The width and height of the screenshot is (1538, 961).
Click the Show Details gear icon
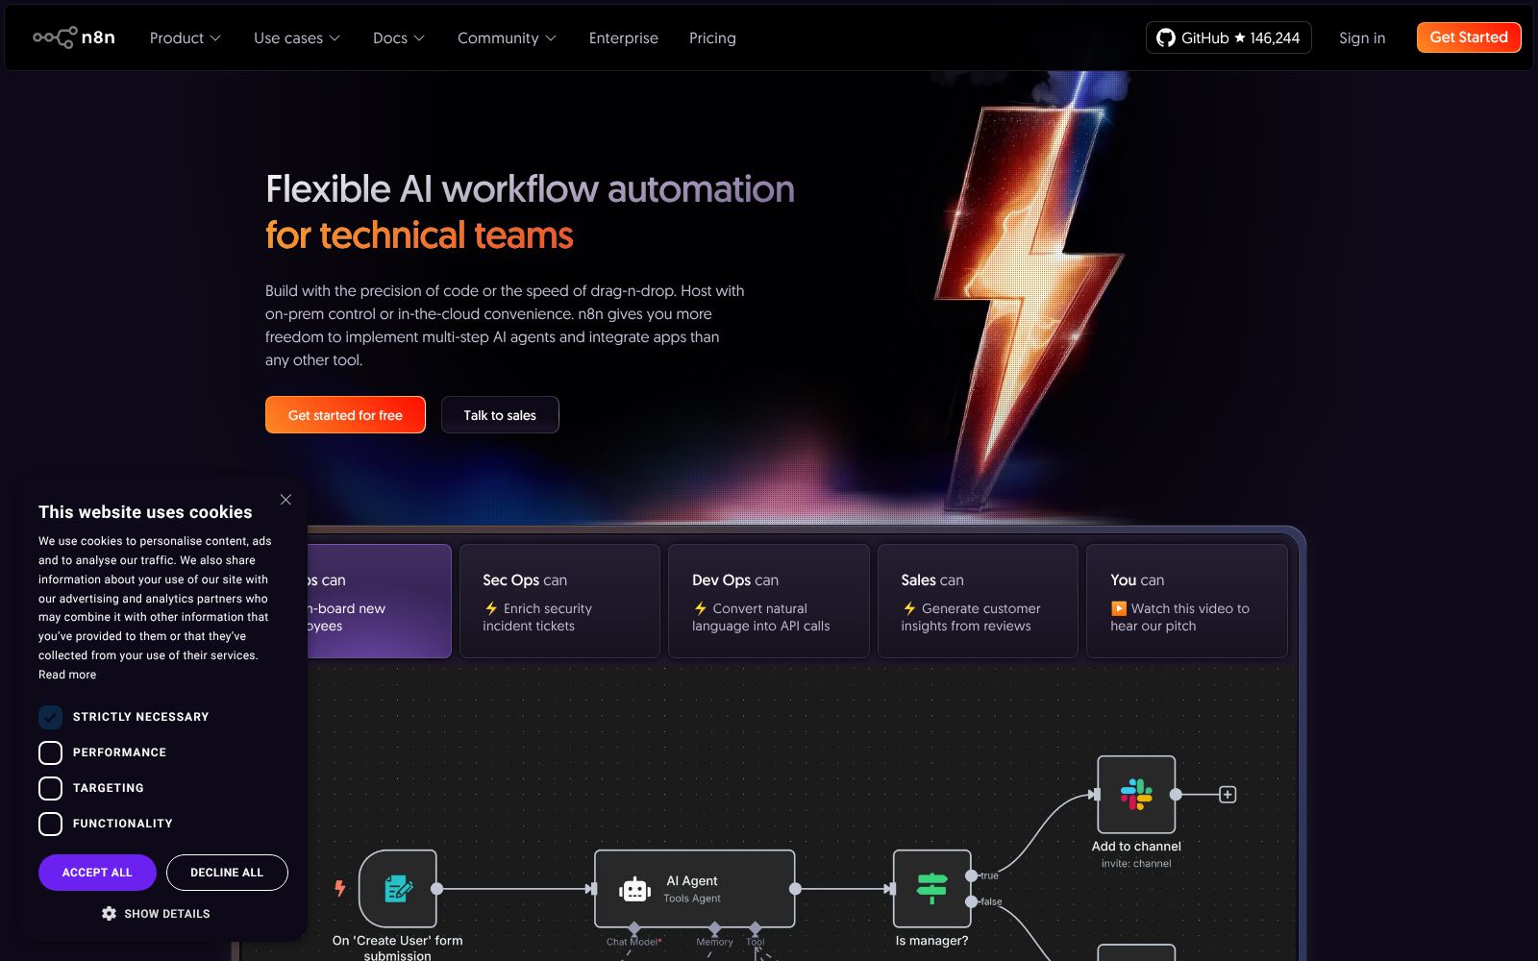(109, 914)
